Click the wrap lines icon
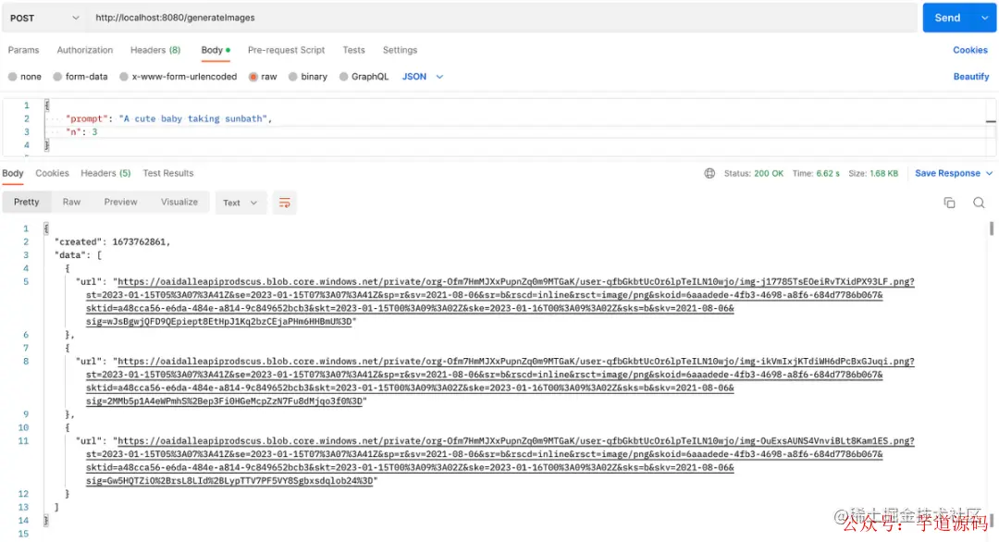Screen dimensions: 999x542 coord(284,203)
